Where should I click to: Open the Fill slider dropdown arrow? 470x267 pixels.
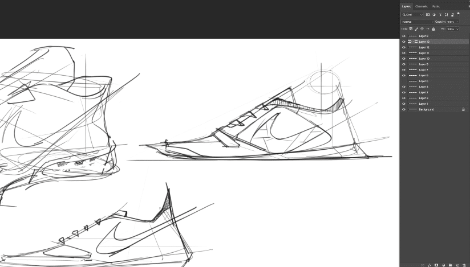point(457,29)
